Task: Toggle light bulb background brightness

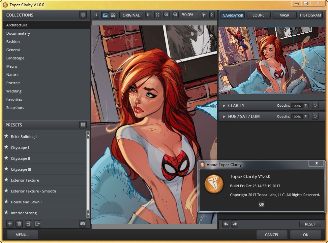Action: pos(203,15)
